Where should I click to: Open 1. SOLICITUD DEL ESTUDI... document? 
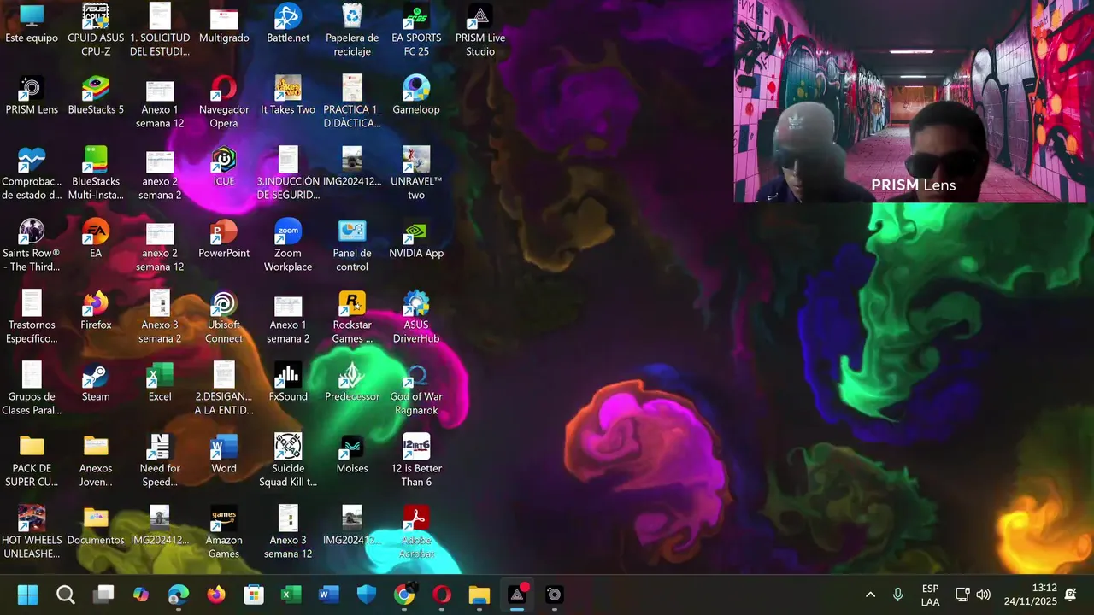[160, 30]
